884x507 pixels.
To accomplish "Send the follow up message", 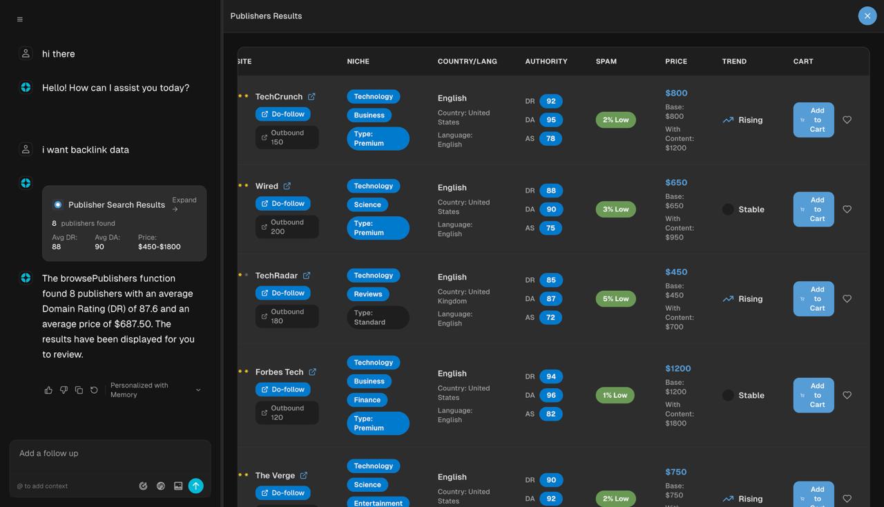I will pyautogui.click(x=195, y=486).
